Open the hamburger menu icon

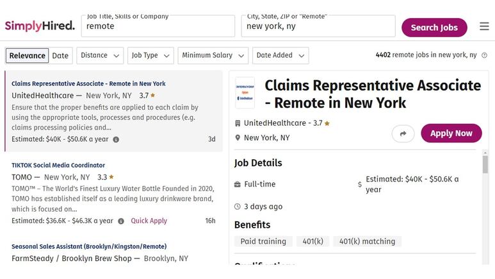coord(484,26)
